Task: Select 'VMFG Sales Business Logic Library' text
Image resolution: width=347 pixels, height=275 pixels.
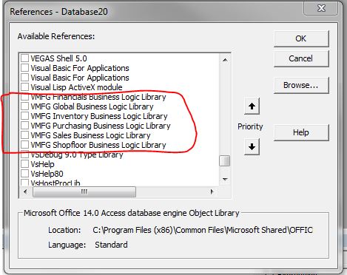Action: (90, 135)
